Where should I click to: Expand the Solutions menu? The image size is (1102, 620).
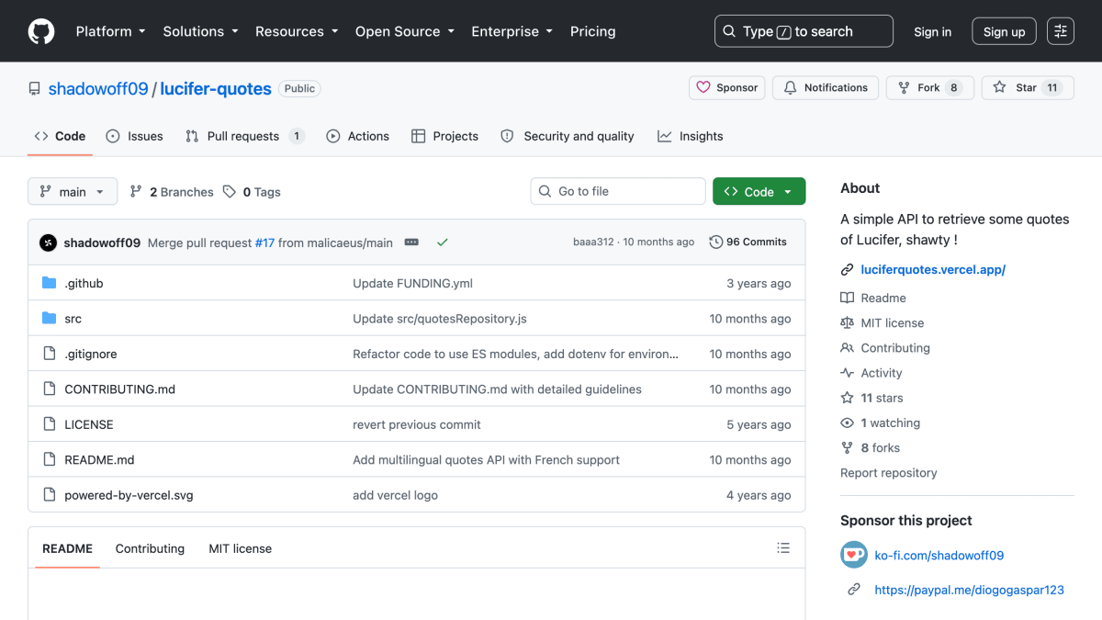[200, 31]
